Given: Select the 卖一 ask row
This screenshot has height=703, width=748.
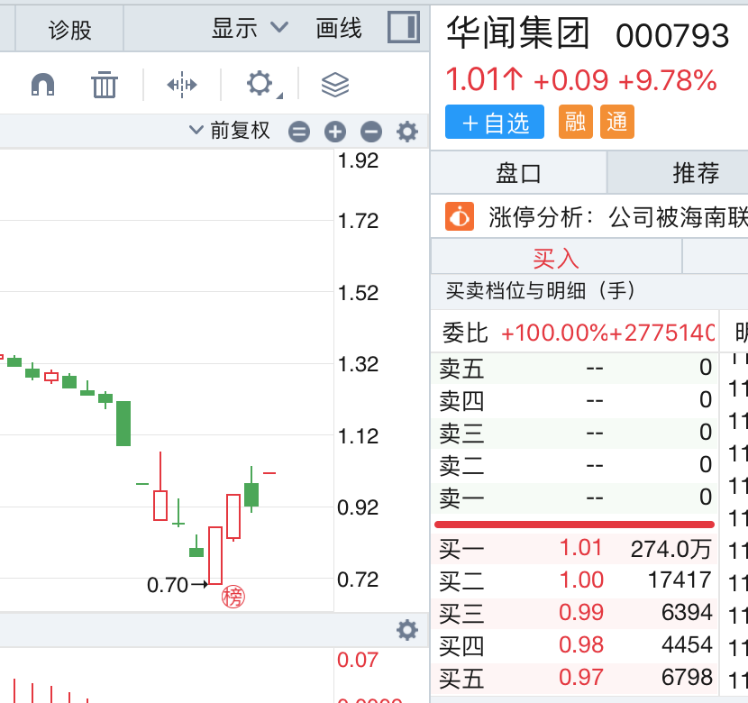Looking at the screenshot, I should (574, 498).
